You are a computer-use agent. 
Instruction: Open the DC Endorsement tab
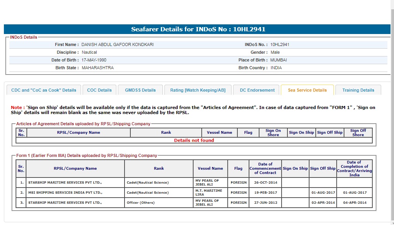click(x=257, y=90)
